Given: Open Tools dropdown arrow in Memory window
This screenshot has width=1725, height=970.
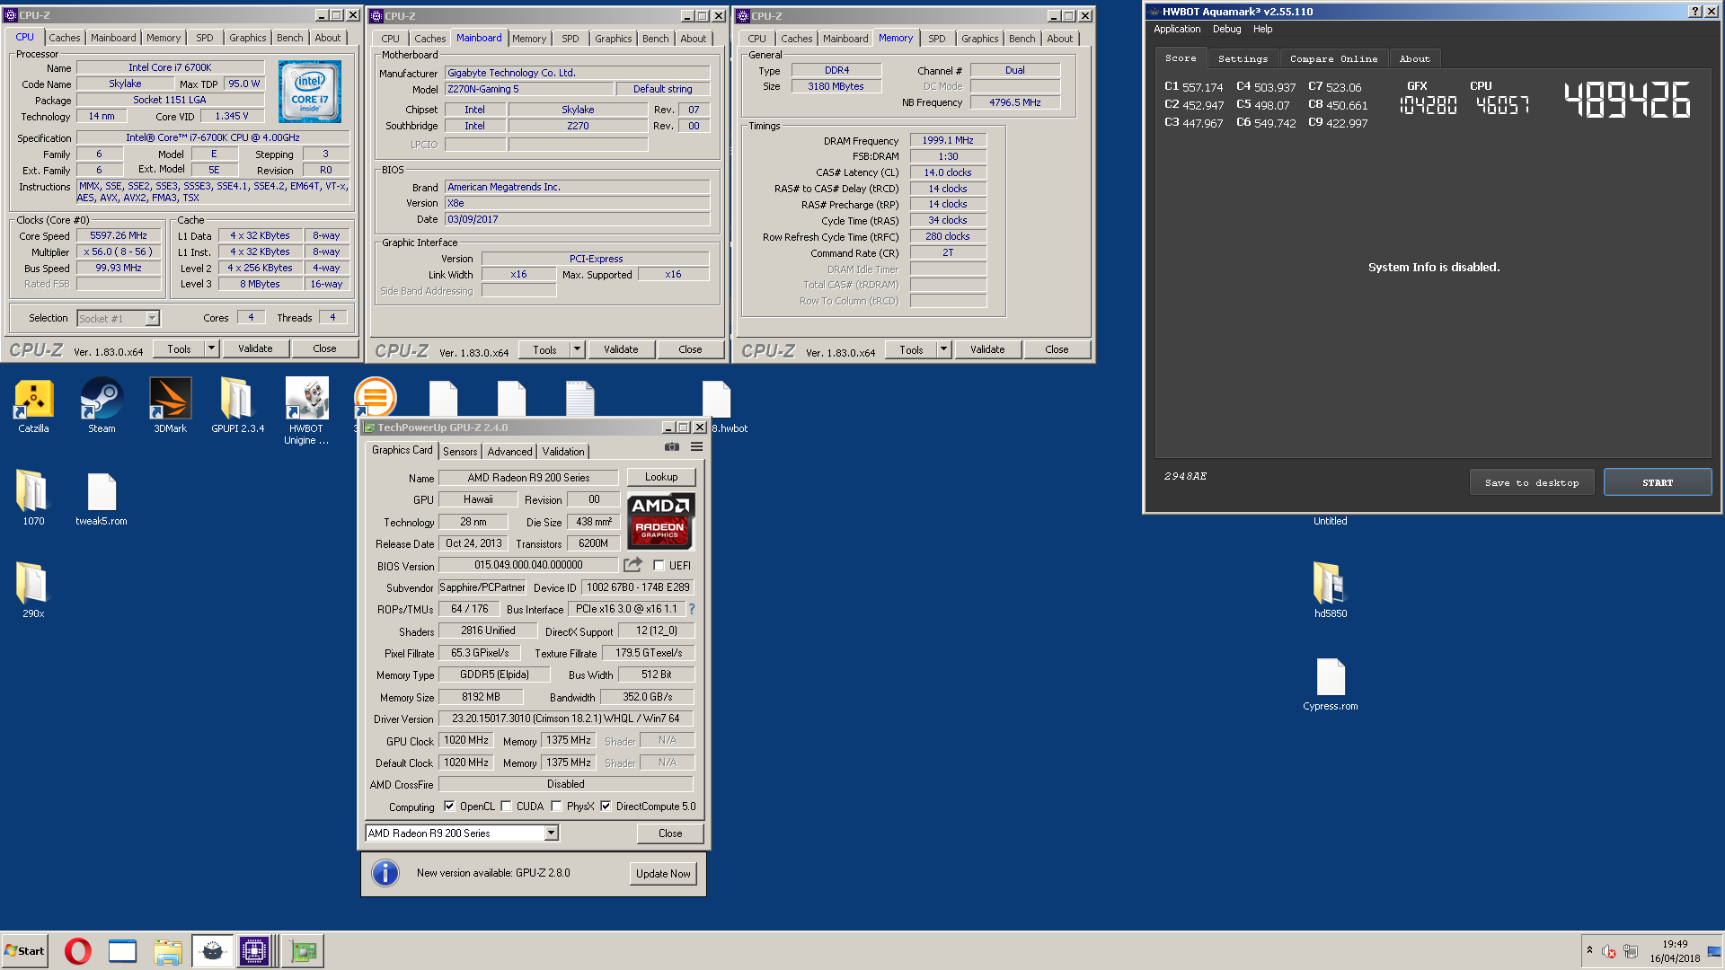Looking at the screenshot, I should point(943,349).
